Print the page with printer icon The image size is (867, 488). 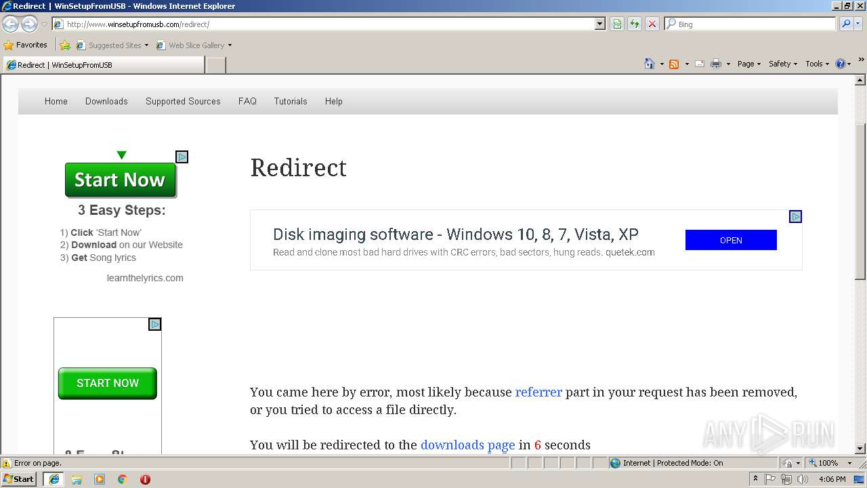tap(716, 64)
